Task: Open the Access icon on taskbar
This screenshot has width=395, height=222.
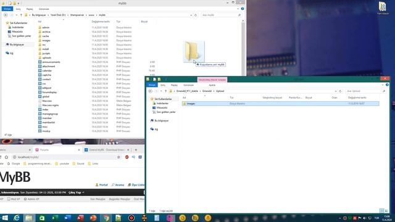Action: [x=80, y=218]
